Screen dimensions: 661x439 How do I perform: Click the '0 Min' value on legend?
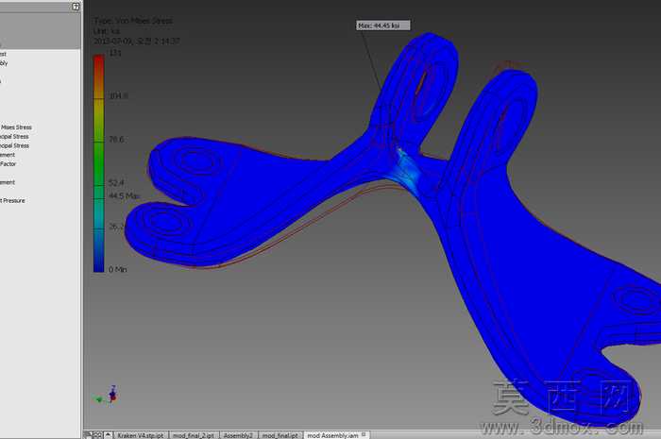point(118,269)
